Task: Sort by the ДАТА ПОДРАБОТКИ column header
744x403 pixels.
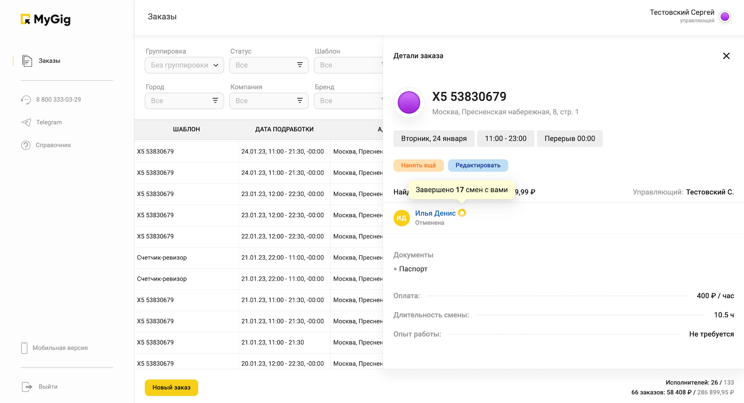Action: [x=284, y=129]
